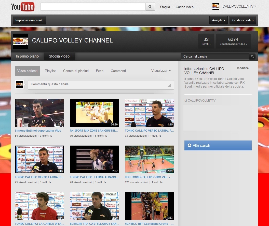Click the Modifica link for channel info
Screen dimensions: 269x226
pyautogui.click(x=243, y=68)
